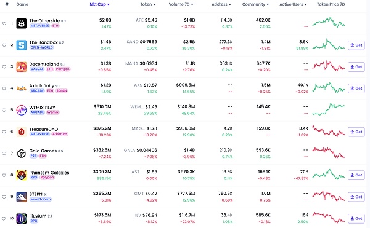
Task: Open The Sandbox game logo
Action: (x=22, y=45)
